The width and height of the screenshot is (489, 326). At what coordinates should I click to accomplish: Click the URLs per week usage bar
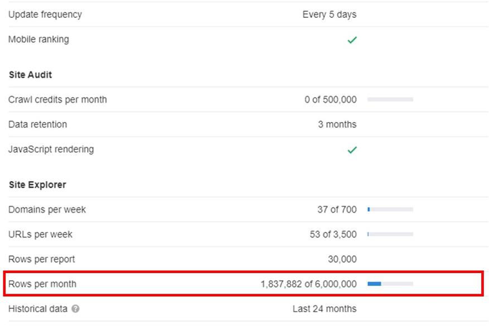coord(390,235)
